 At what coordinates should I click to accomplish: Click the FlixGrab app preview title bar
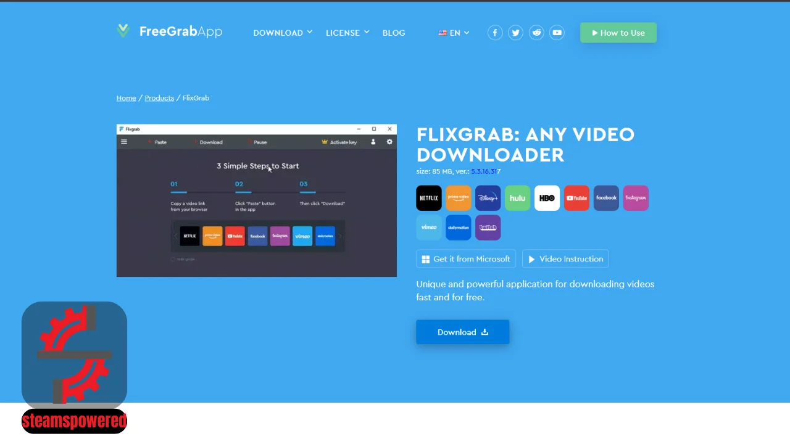click(x=257, y=129)
